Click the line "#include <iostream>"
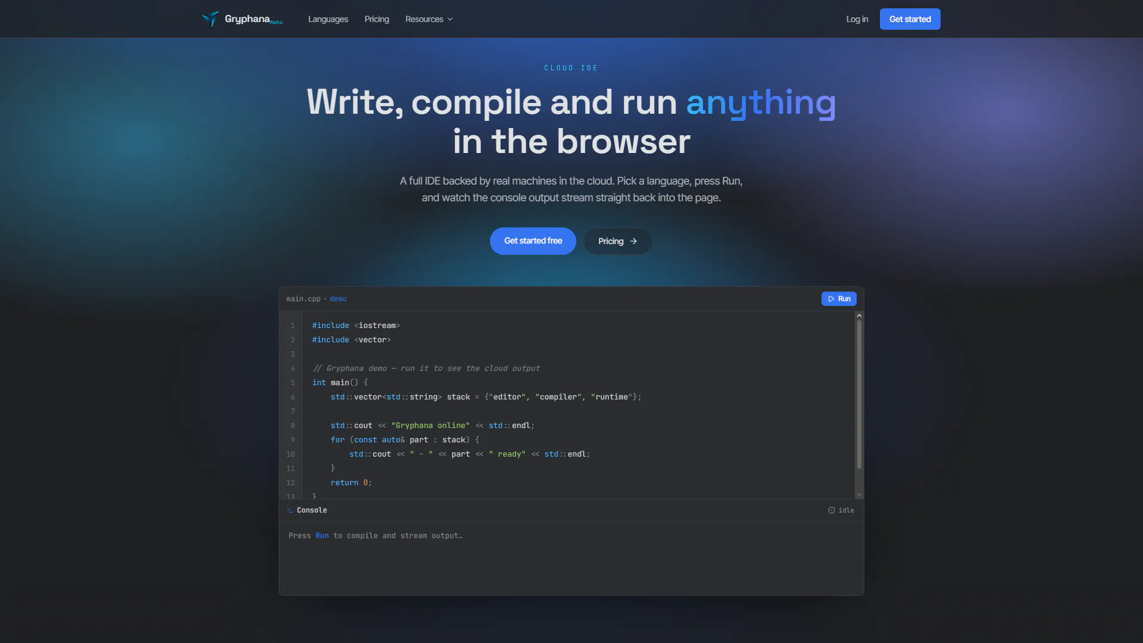 click(356, 326)
